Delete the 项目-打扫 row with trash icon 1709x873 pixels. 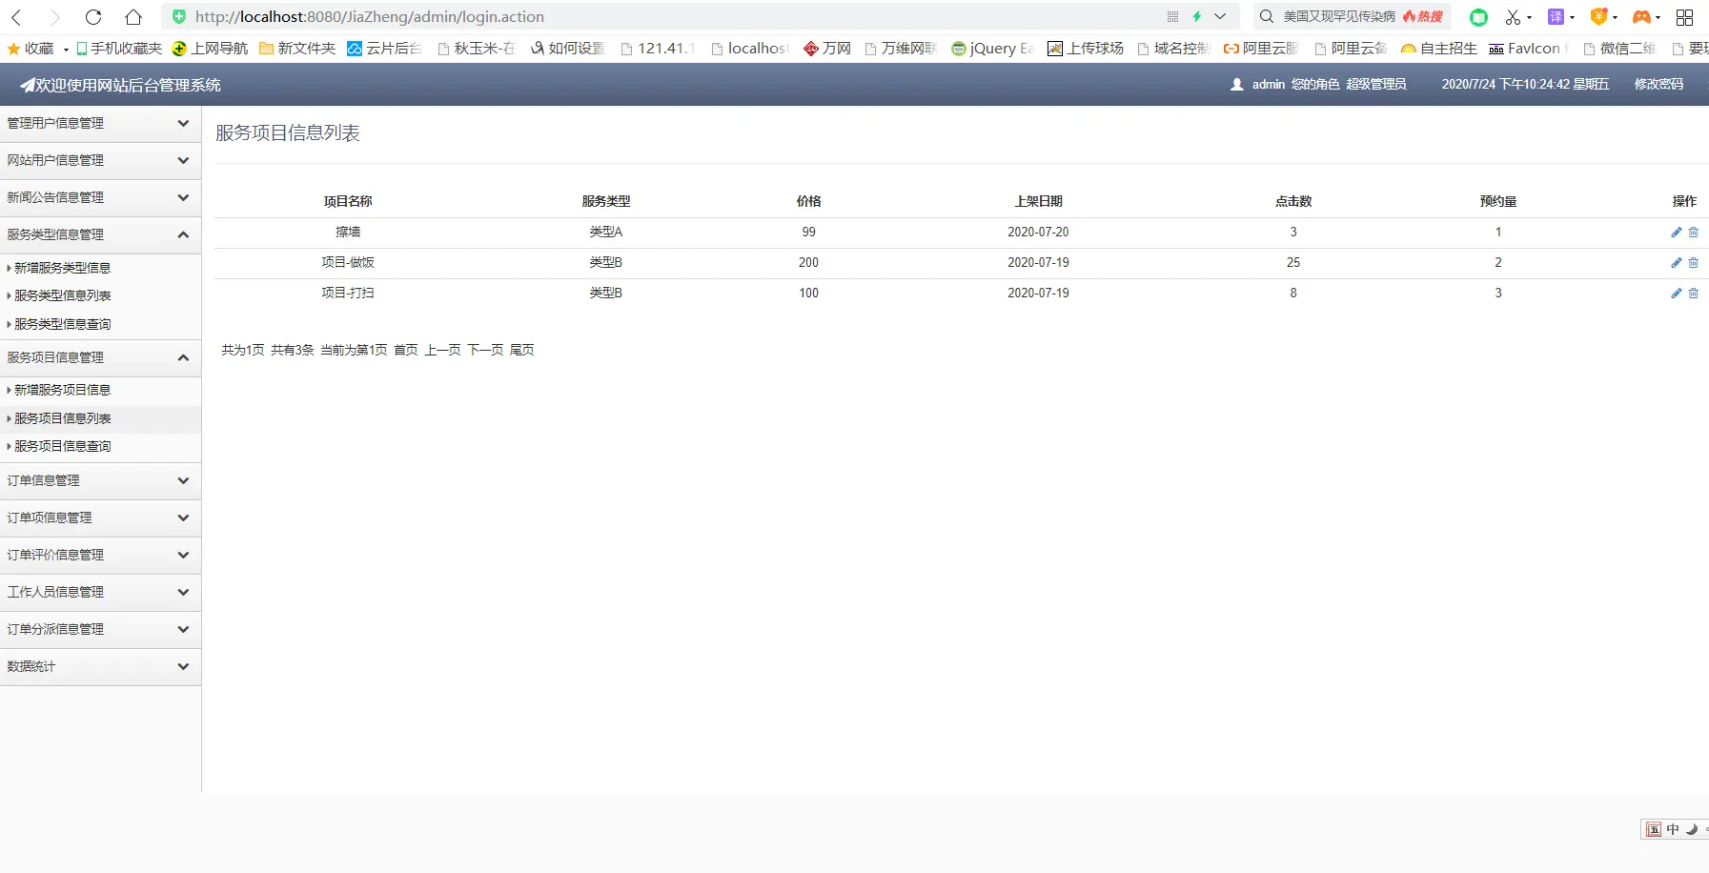(1694, 294)
